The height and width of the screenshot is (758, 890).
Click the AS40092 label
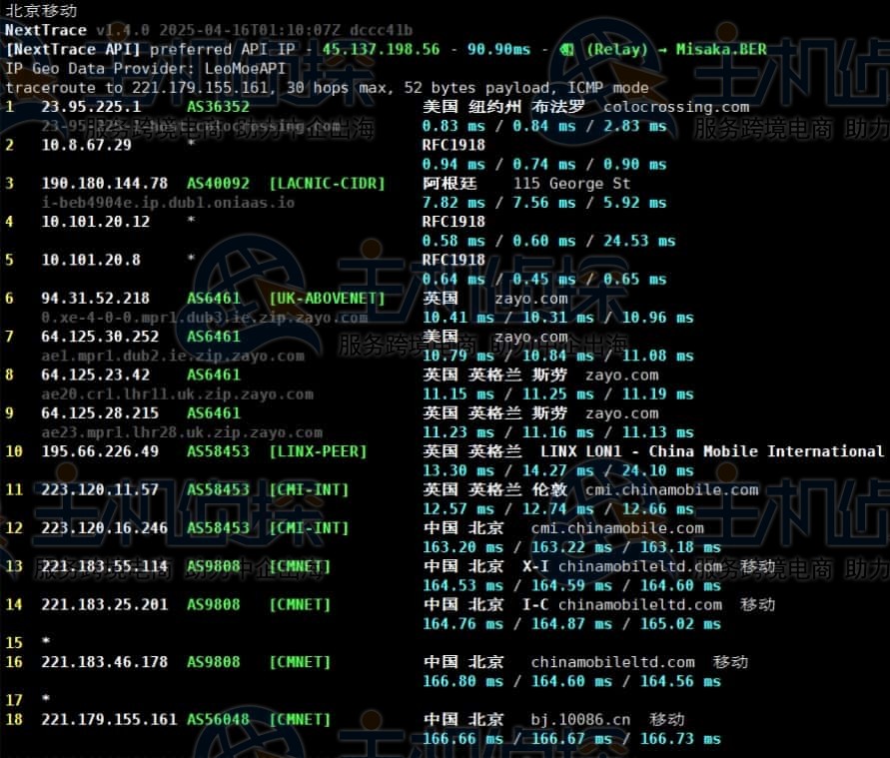click(218, 184)
